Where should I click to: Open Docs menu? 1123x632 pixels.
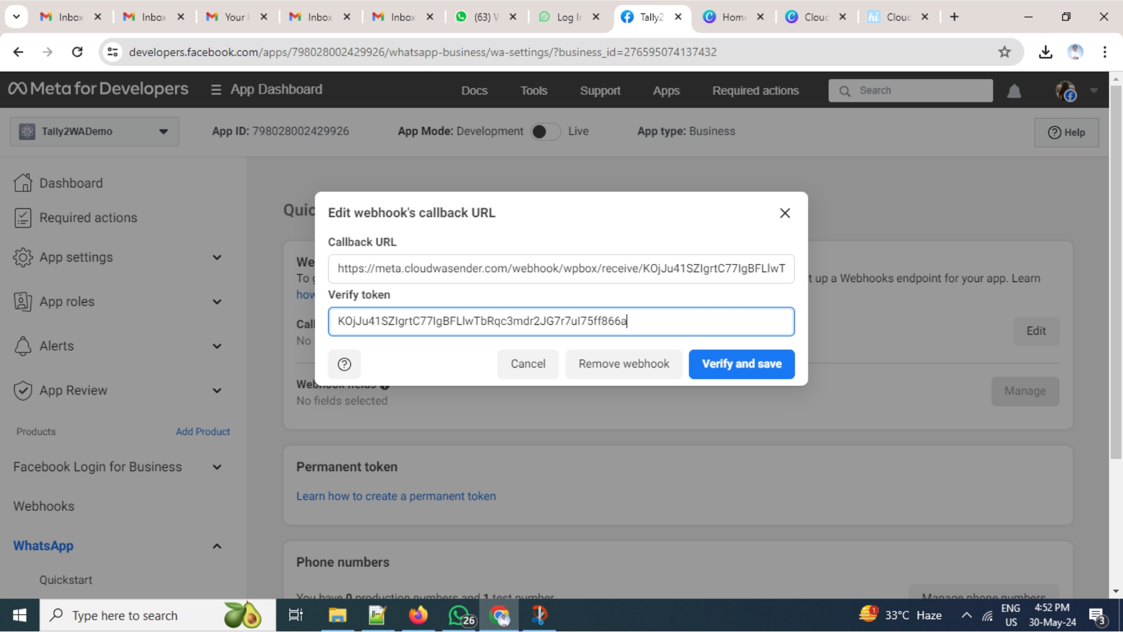coord(474,91)
